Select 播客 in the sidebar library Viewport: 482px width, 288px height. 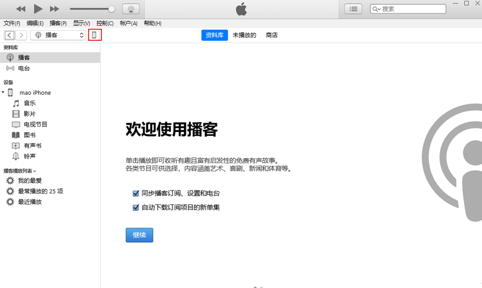click(50, 57)
